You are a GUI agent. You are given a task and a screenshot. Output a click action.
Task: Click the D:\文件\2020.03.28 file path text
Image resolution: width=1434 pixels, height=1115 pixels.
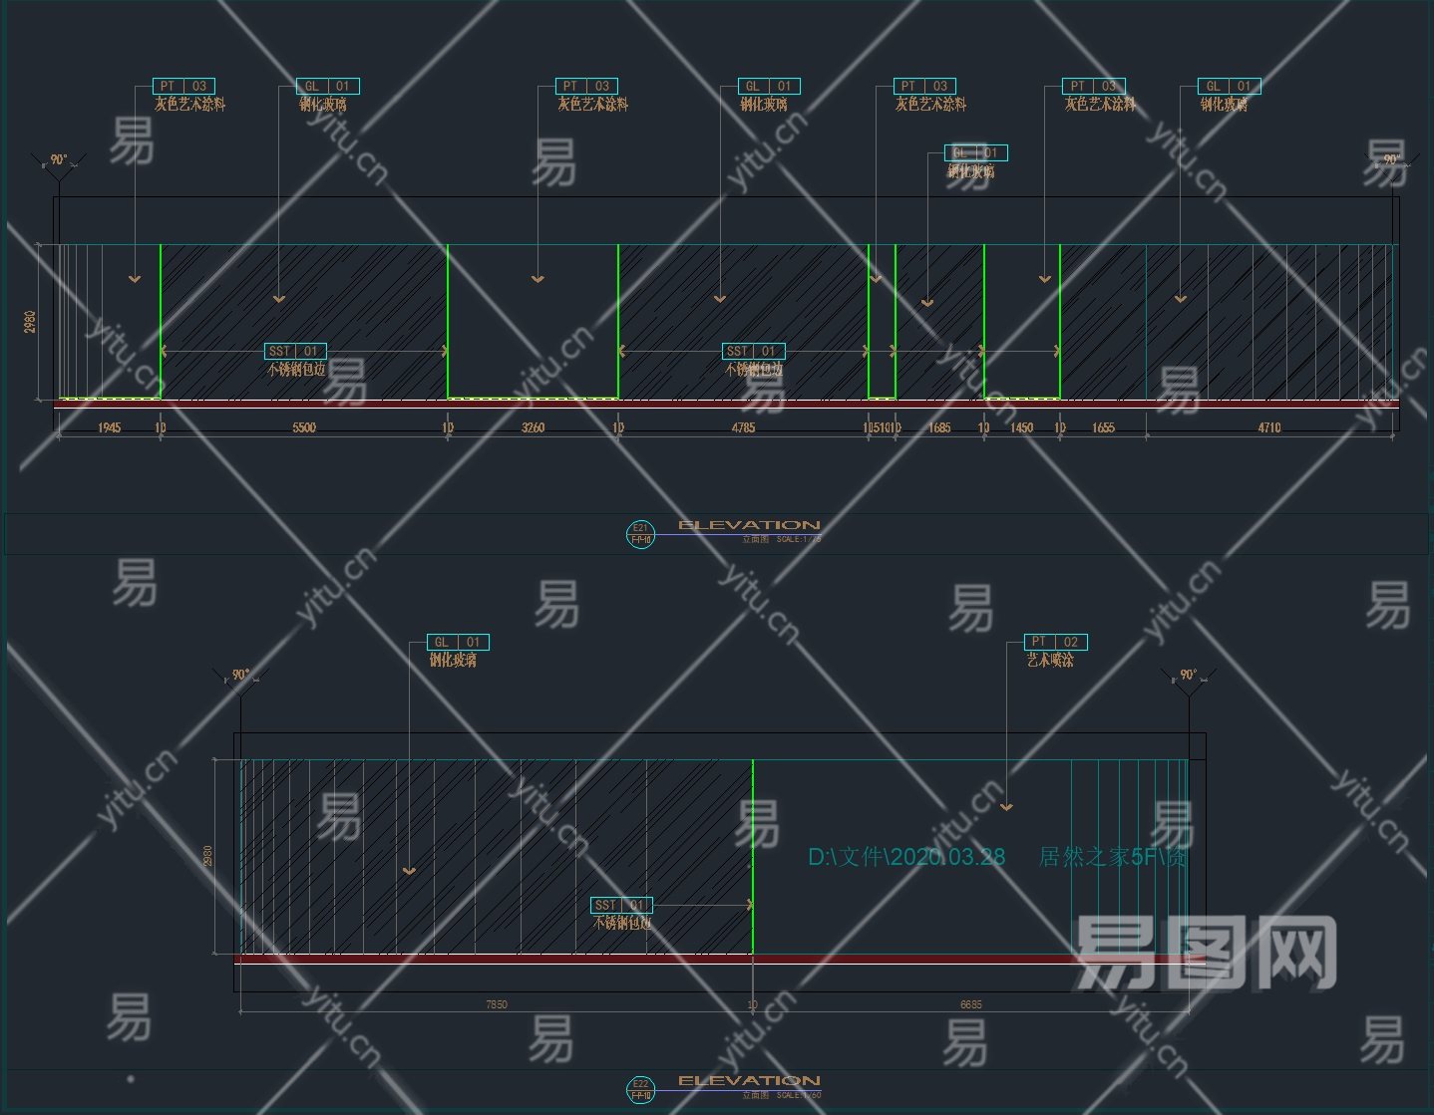point(906,857)
